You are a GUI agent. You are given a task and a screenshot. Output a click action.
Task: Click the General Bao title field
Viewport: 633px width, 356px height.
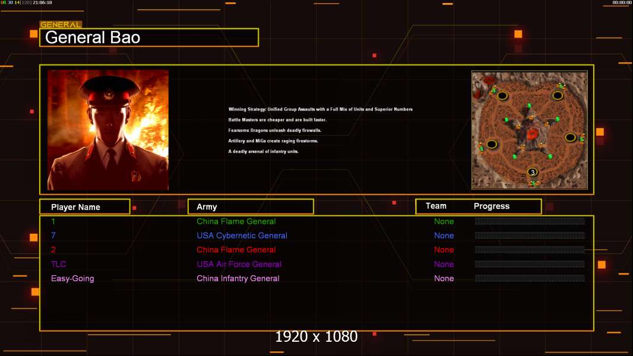pos(149,37)
